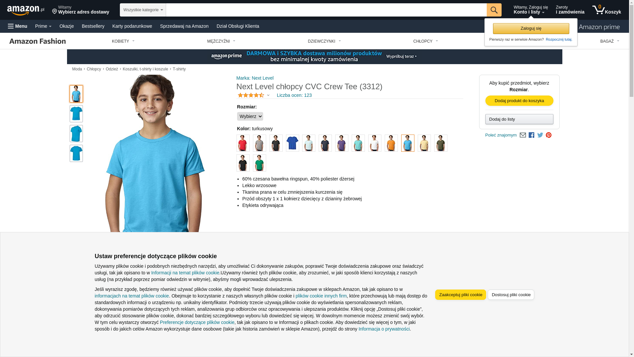The width and height of the screenshot is (634, 357).
Task: Click the search magnifier button
Action: 494,10
